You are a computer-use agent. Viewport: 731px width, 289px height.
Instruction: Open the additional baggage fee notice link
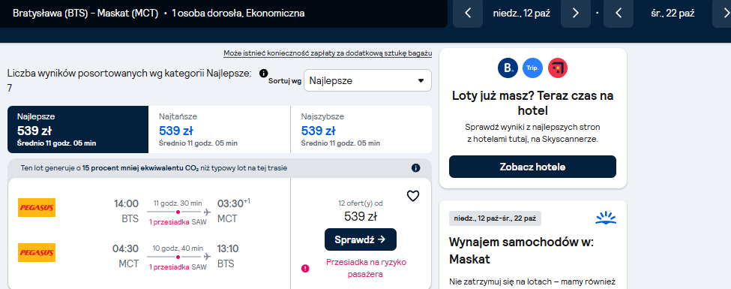click(x=328, y=53)
